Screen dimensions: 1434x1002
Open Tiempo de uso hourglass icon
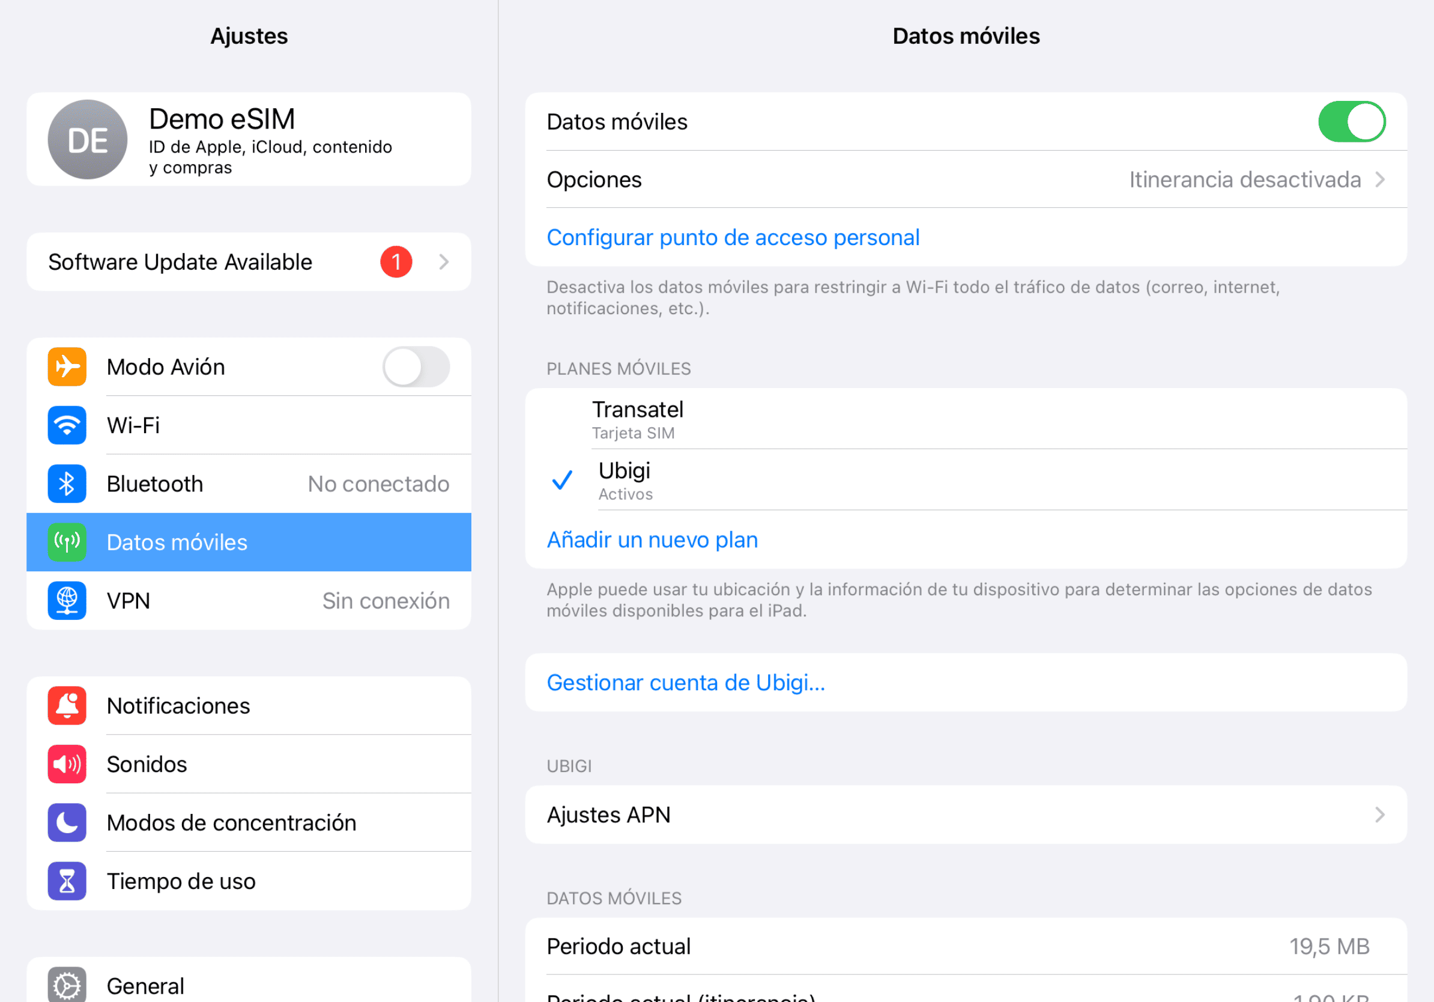click(67, 881)
